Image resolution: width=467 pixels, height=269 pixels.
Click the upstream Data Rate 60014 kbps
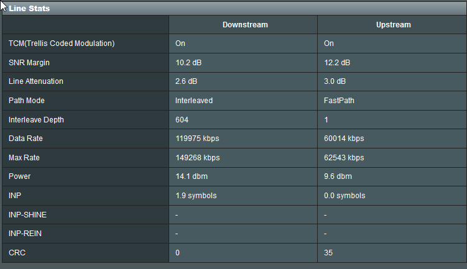point(344,139)
